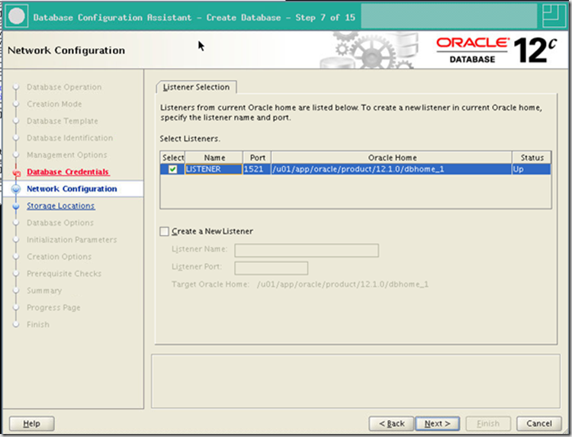Click the maximize icon in title bar
The image size is (572, 437).
tap(554, 16)
